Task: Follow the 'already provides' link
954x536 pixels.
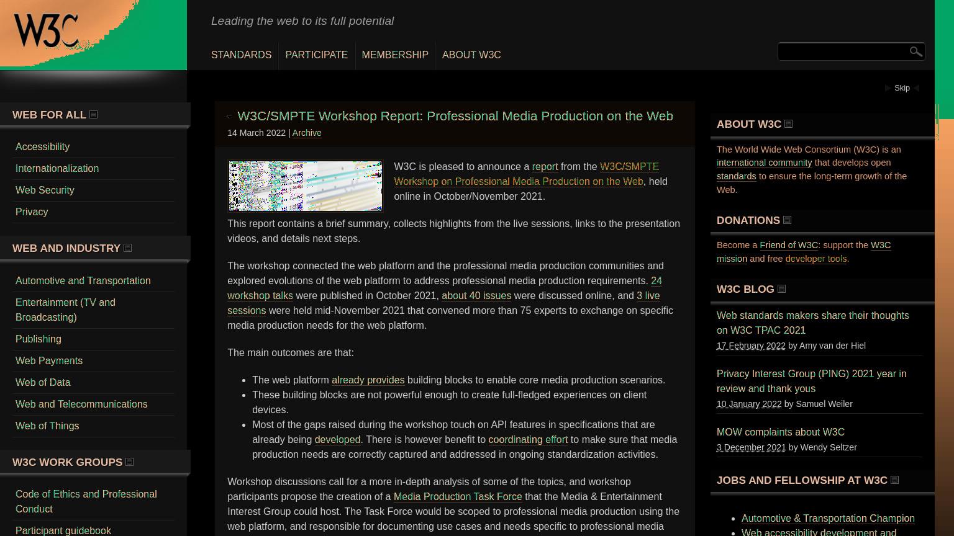Action: [x=368, y=380]
